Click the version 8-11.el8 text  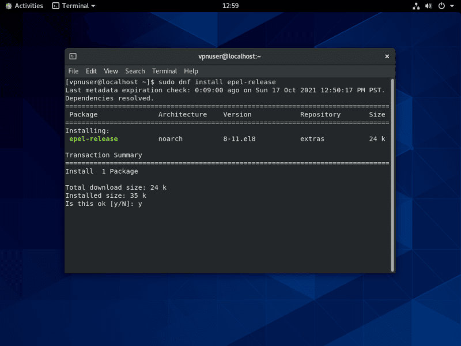[239, 139]
